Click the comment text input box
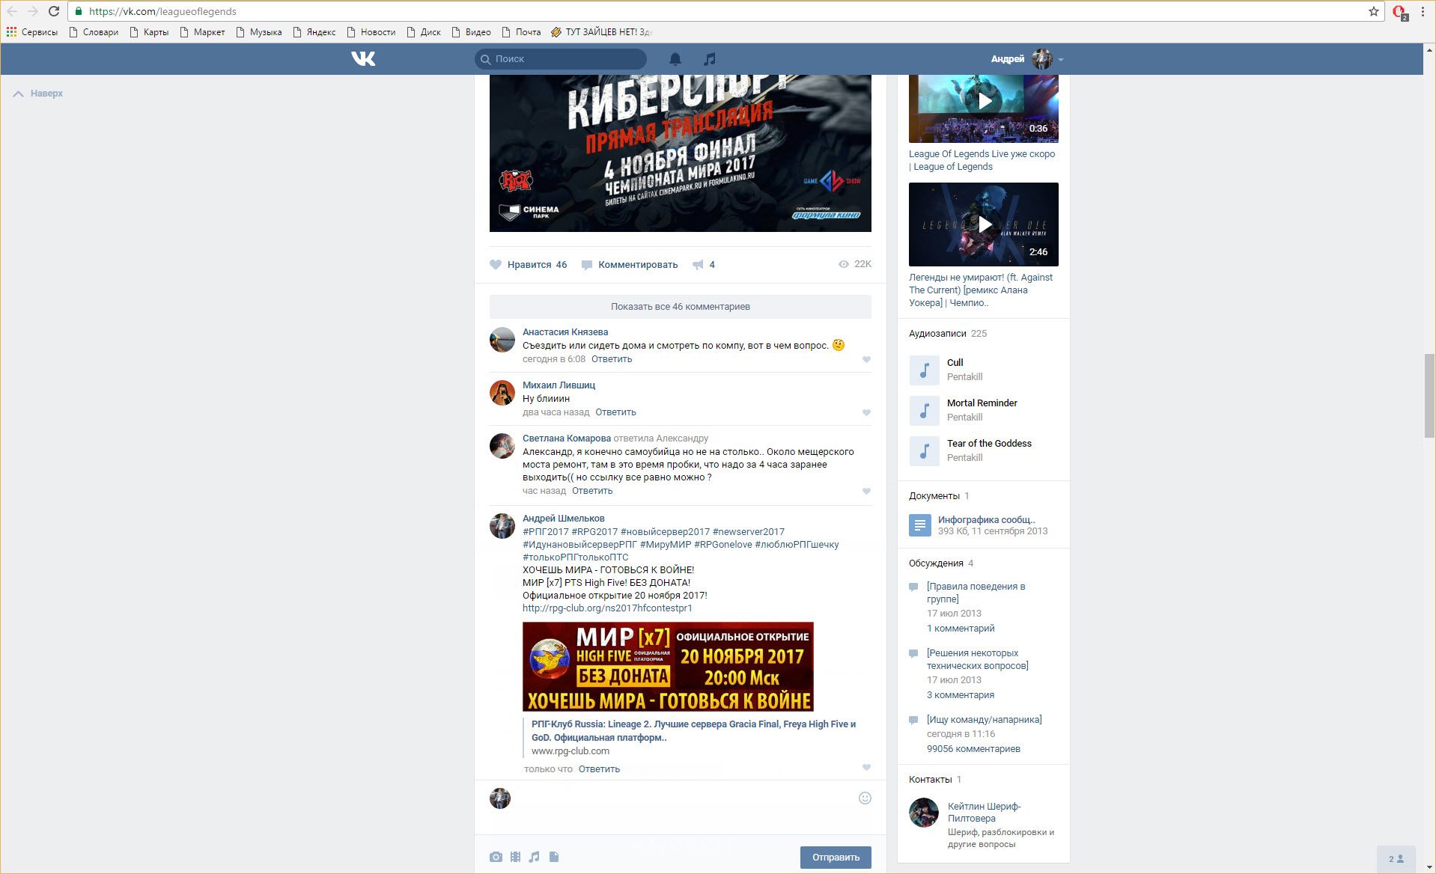Image resolution: width=1436 pixels, height=874 pixels. 685,798
